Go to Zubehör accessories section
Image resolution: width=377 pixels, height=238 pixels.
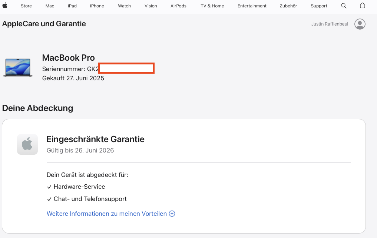[x=289, y=6]
